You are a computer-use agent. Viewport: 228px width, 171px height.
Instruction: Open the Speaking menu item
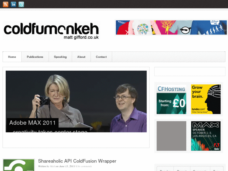(x=60, y=57)
